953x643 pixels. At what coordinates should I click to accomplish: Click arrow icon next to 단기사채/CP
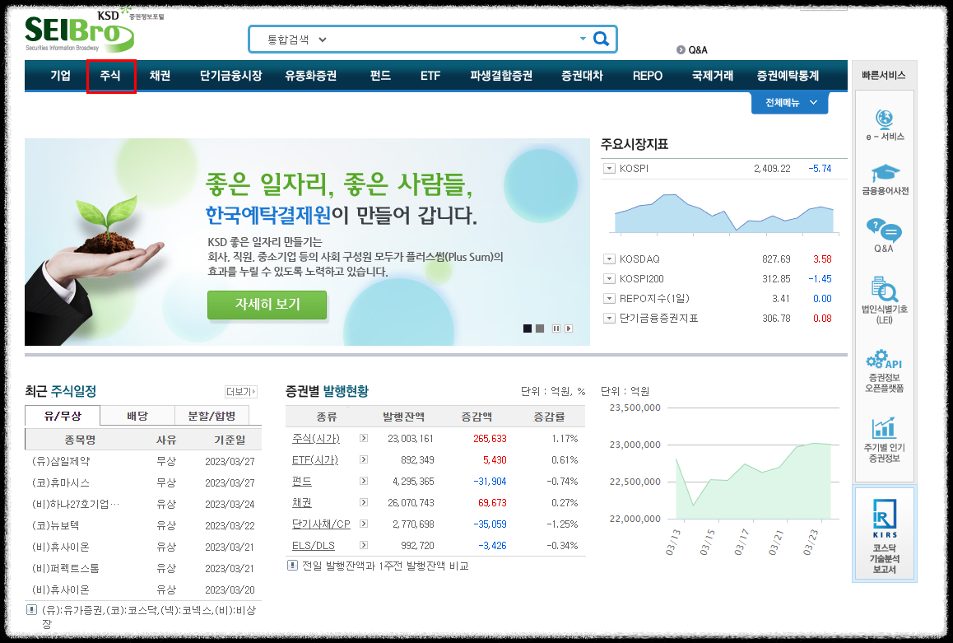(364, 524)
